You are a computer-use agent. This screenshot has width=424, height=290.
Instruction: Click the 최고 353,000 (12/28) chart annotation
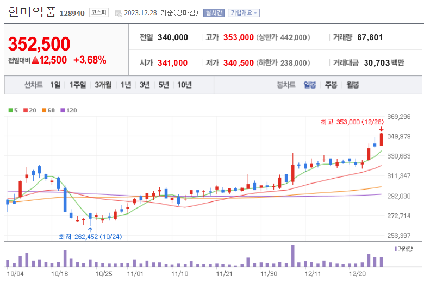(352, 122)
